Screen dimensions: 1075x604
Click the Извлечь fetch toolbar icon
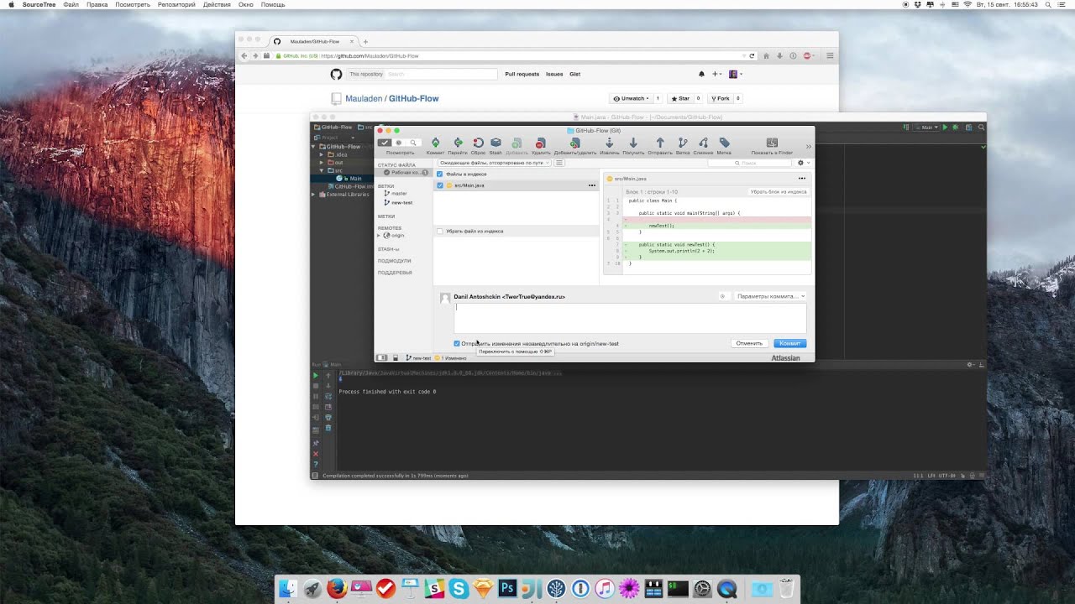pyautogui.click(x=610, y=143)
